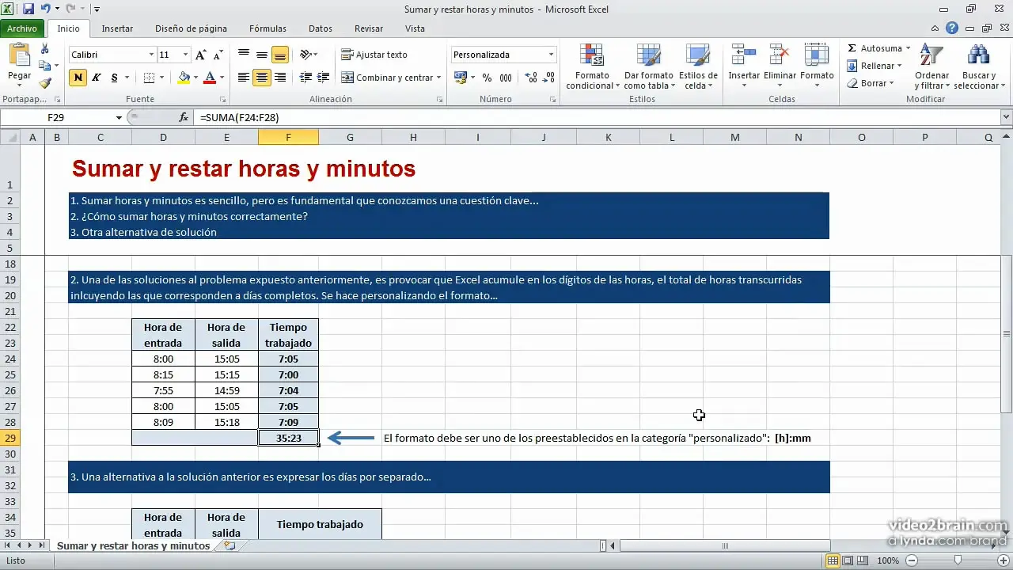Toggle center horizontal alignment

[x=261, y=78]
